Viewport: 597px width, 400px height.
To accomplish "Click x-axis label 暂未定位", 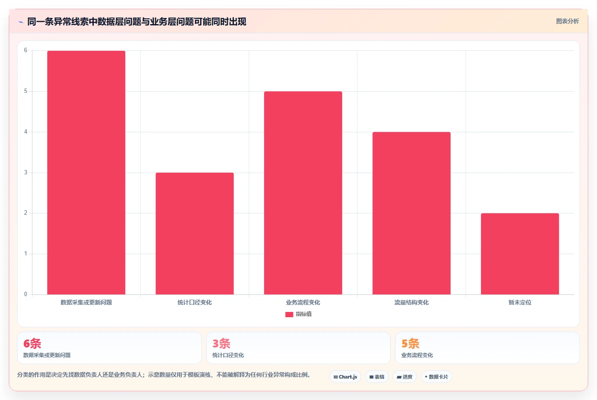I will (520, 302).
